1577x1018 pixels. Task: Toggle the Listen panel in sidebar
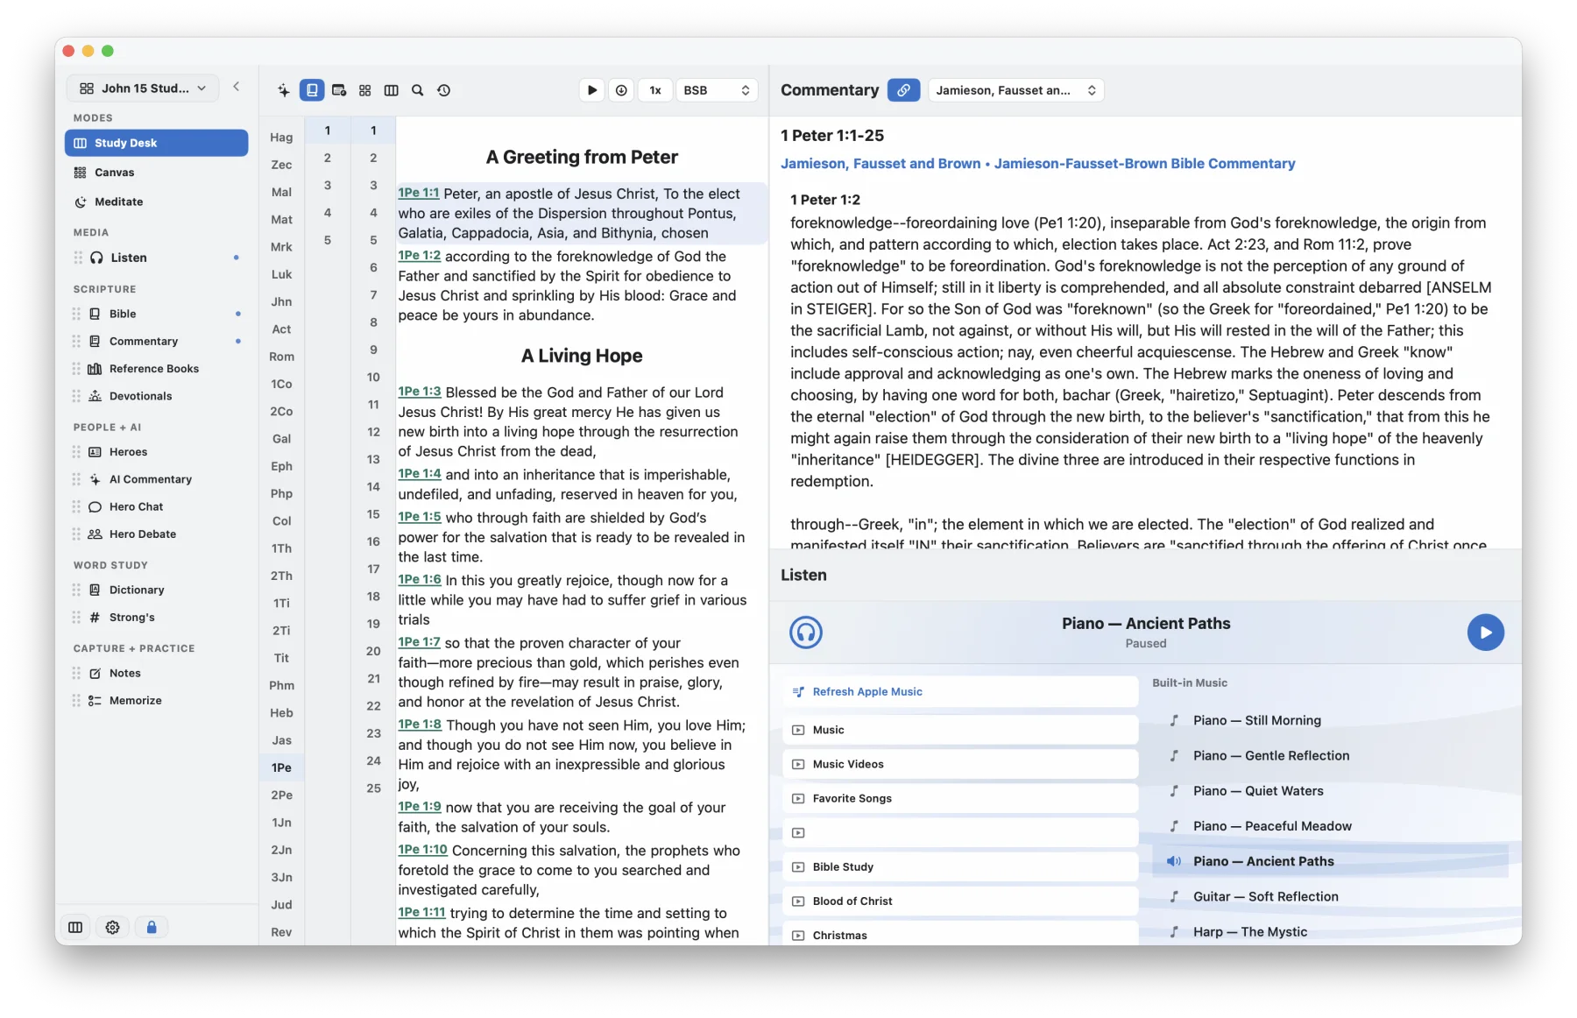(x=156, y=258)
